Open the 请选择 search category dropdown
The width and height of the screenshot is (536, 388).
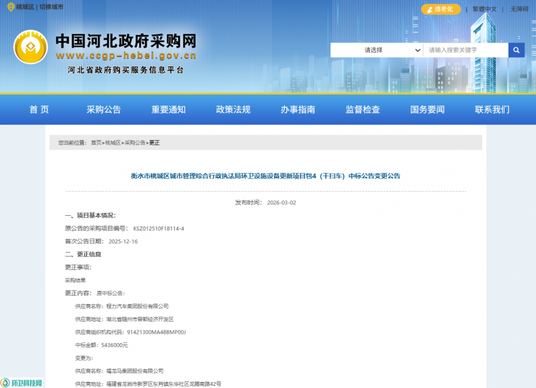377,50
